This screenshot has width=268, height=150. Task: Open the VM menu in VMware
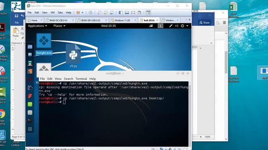(52, 12)
